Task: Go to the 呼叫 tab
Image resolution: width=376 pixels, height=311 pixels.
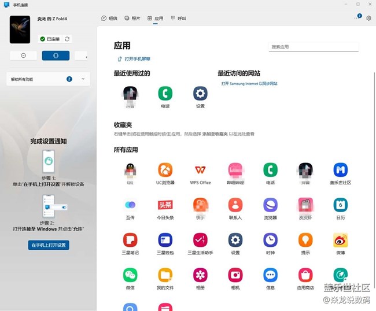Action: click(178, 18)
